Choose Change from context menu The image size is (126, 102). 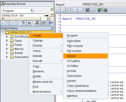[46, 41]
